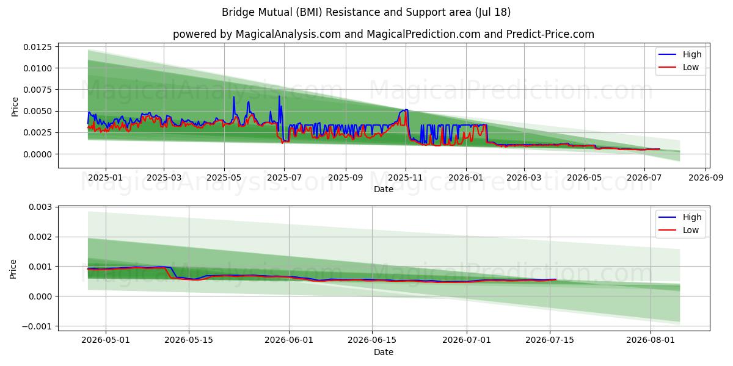Click the '2026-06-15' tick label on the bottom chart

[x=371, y=340]
